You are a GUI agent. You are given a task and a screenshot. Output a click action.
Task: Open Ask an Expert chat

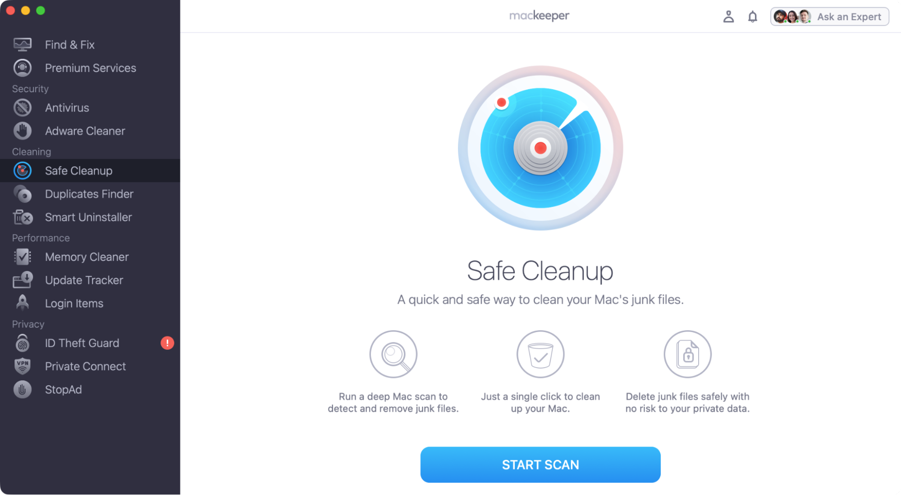click(x=829, y=16)
